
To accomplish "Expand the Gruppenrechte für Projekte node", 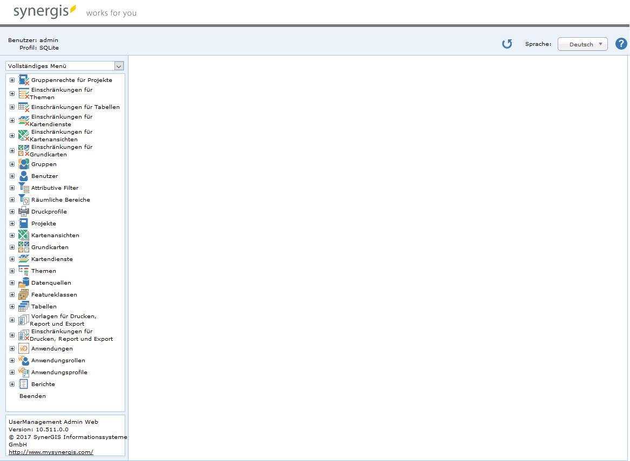I will point(12,80).
